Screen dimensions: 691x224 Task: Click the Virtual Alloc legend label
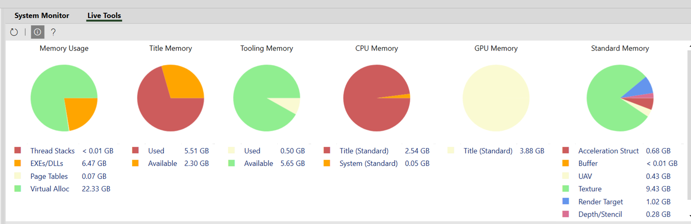click(x=50, y=189)
